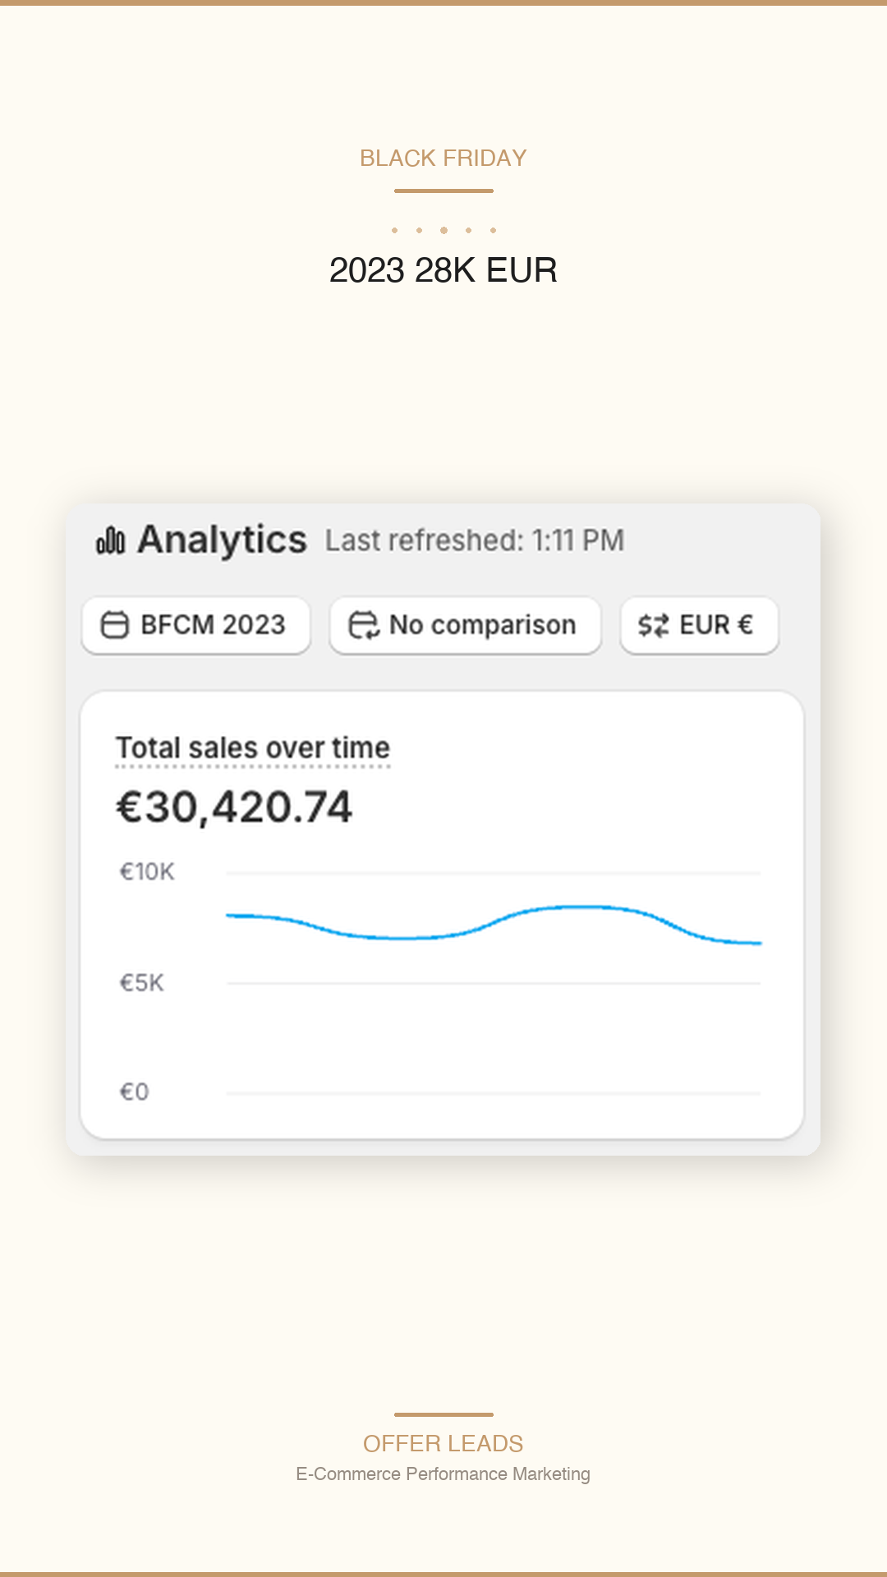
Task: Select the last pagination dot
Action: coord(493,230)
